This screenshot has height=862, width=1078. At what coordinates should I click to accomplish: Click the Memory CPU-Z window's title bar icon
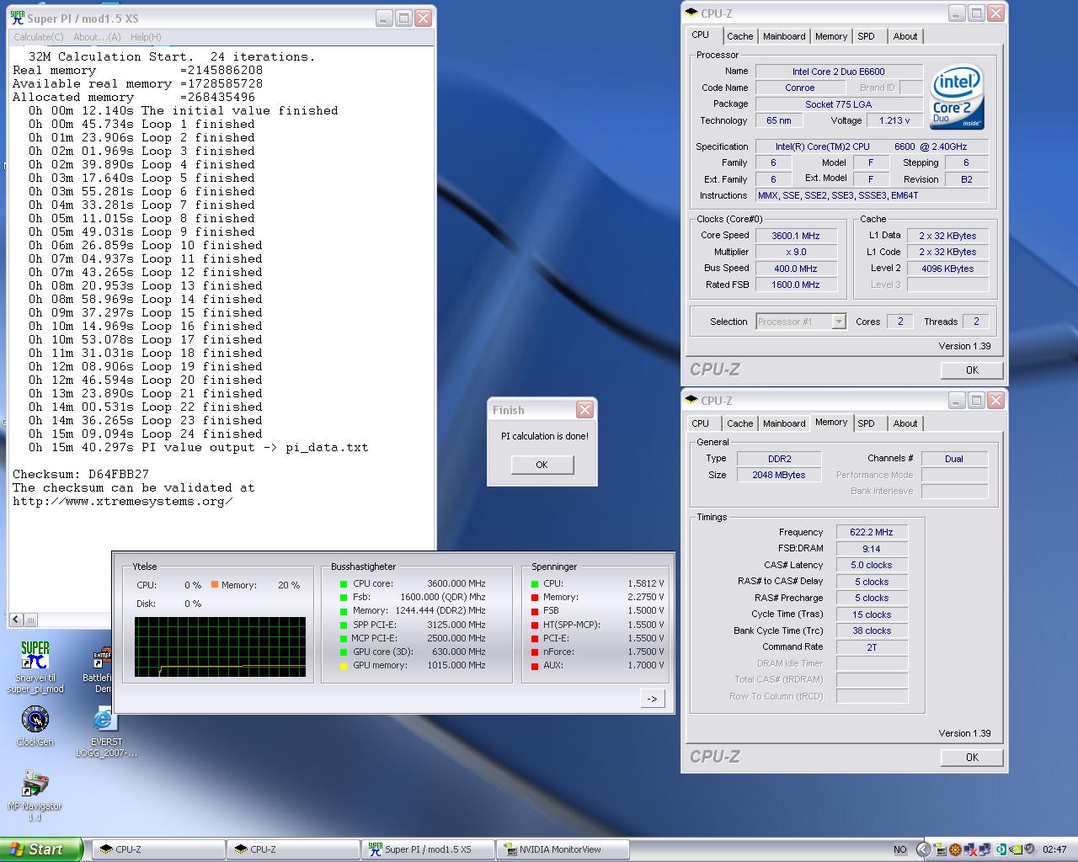point(691,400)
